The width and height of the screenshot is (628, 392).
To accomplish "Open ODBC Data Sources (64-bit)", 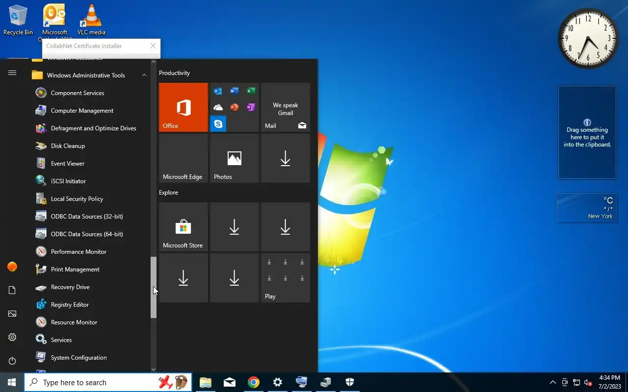I will [x=91, y=234].
